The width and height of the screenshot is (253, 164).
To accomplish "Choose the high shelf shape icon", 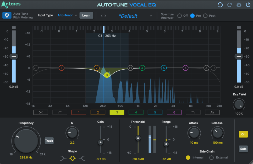I will [x=82, y=158].
